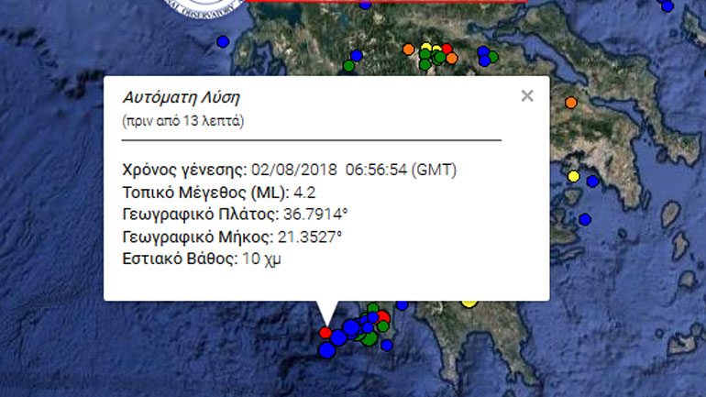Click the 'Γεωγραφικό Μήκος: 21.3527°' line

point(232,237)
